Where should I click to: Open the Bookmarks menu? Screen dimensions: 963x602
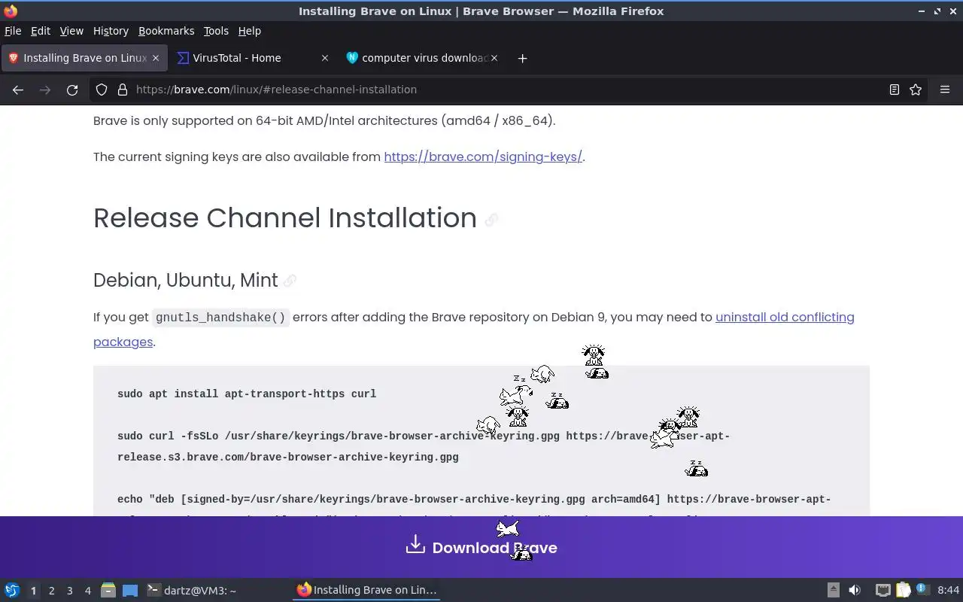166,31
